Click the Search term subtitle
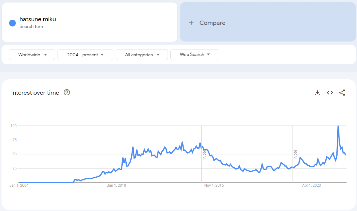 click(x=32, y=26)
